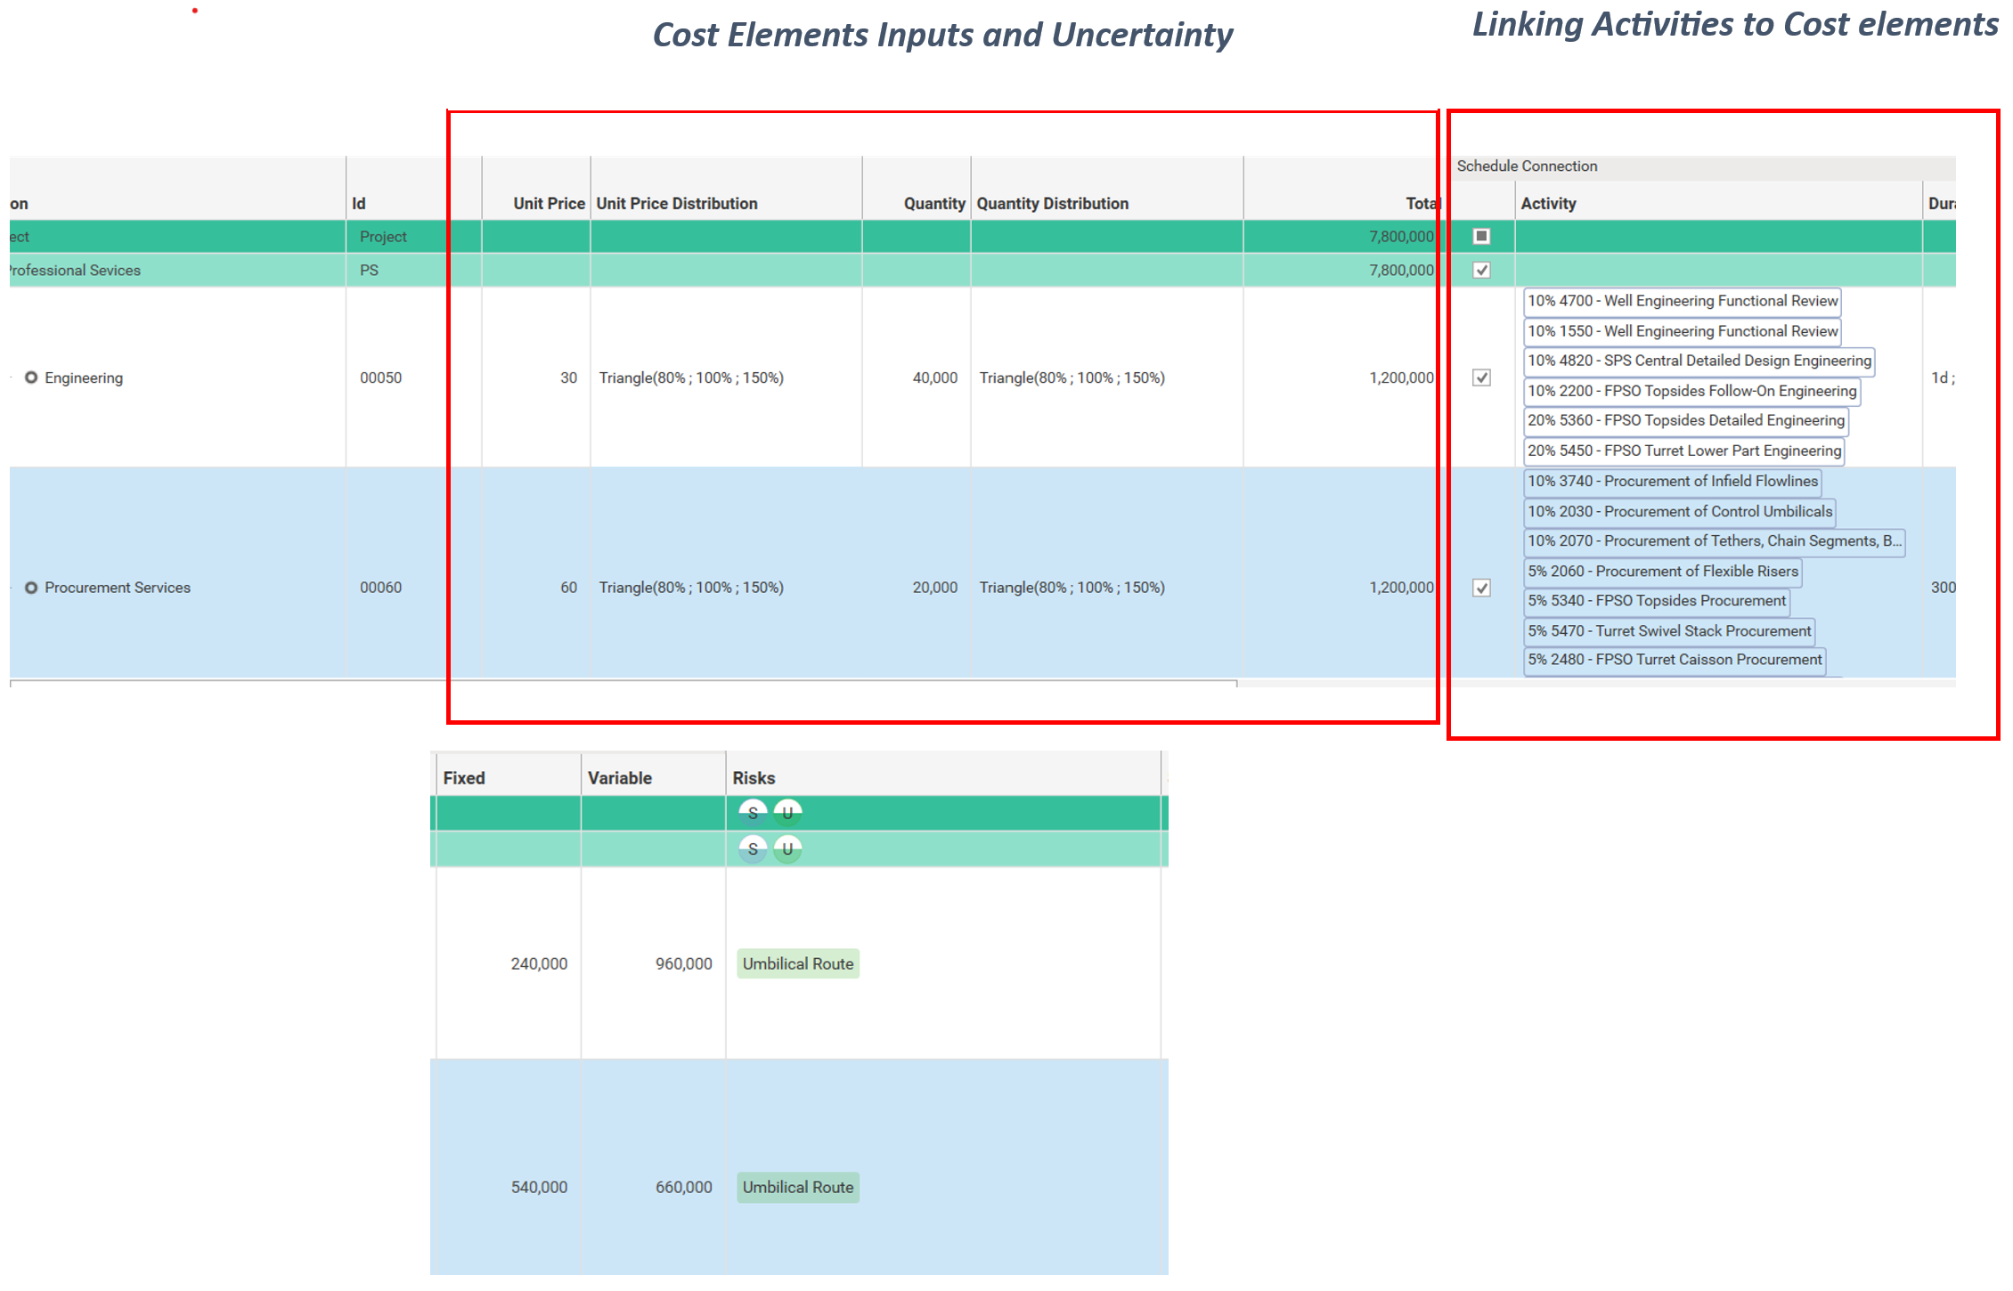2013x1291 pixels.
Task: Uncheck the Procurement Services schedule connection checkbox
Action: 1481,588
